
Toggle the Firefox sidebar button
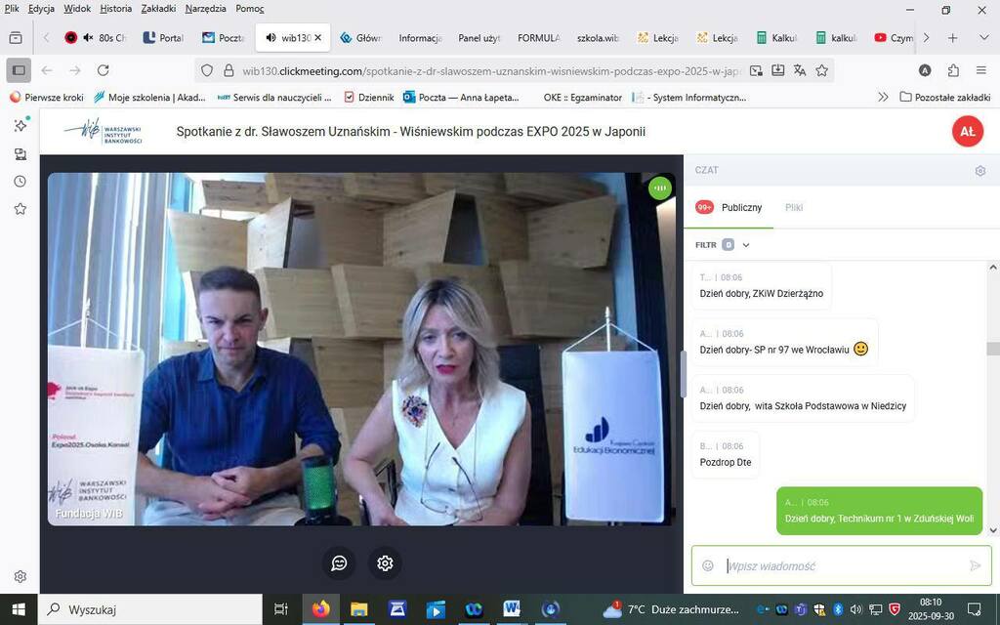pyautogui.click(x=18, y=70)
